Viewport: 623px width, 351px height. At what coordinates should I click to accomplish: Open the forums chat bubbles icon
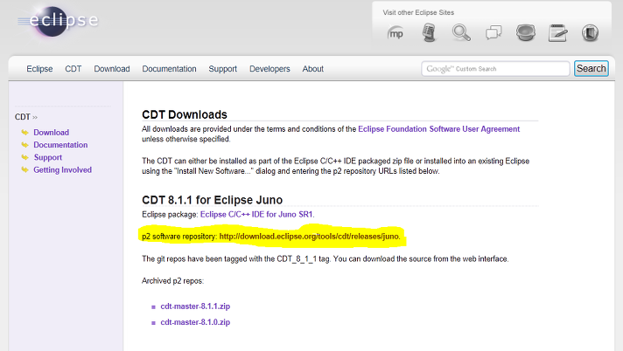tap(493, 32)
